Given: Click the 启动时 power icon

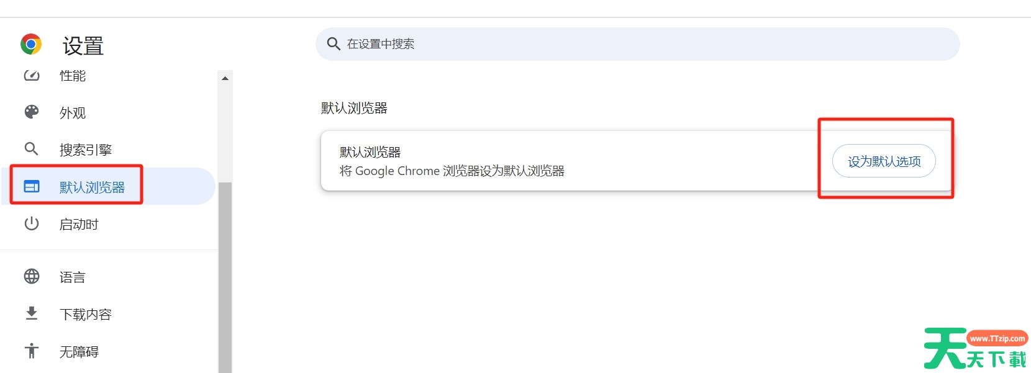Looking at the screenshot, I should click(x=32, y=224).
